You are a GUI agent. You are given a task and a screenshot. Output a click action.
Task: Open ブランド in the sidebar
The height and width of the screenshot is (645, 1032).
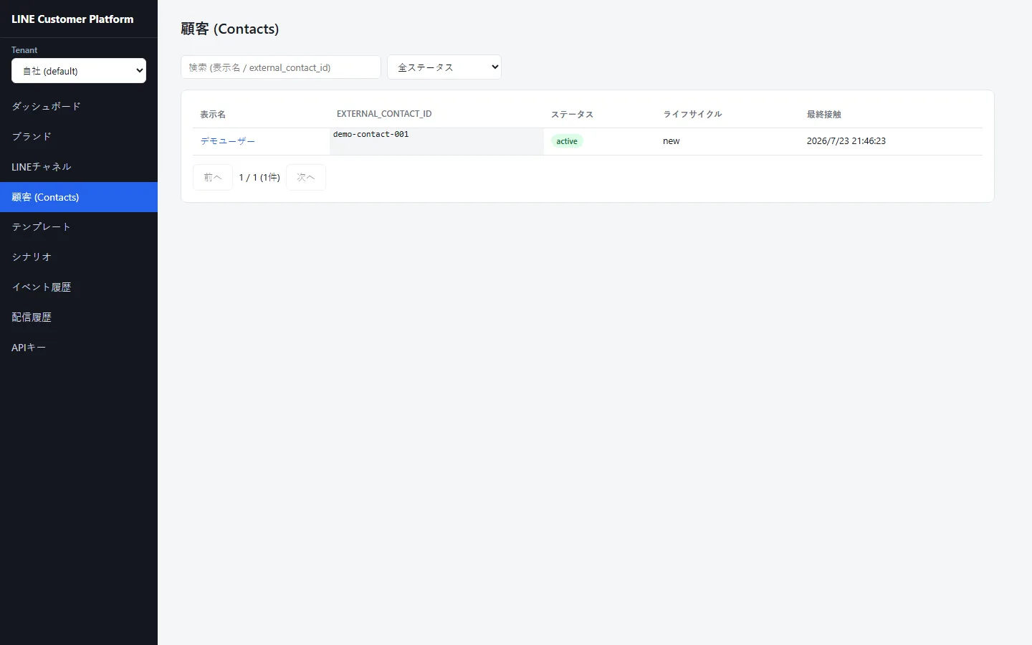79,136
